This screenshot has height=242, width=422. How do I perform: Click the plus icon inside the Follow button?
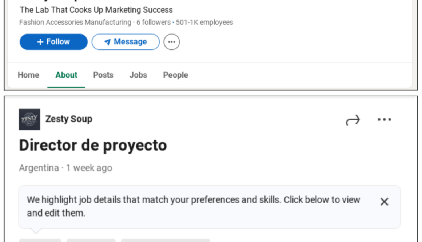(40, 42)
